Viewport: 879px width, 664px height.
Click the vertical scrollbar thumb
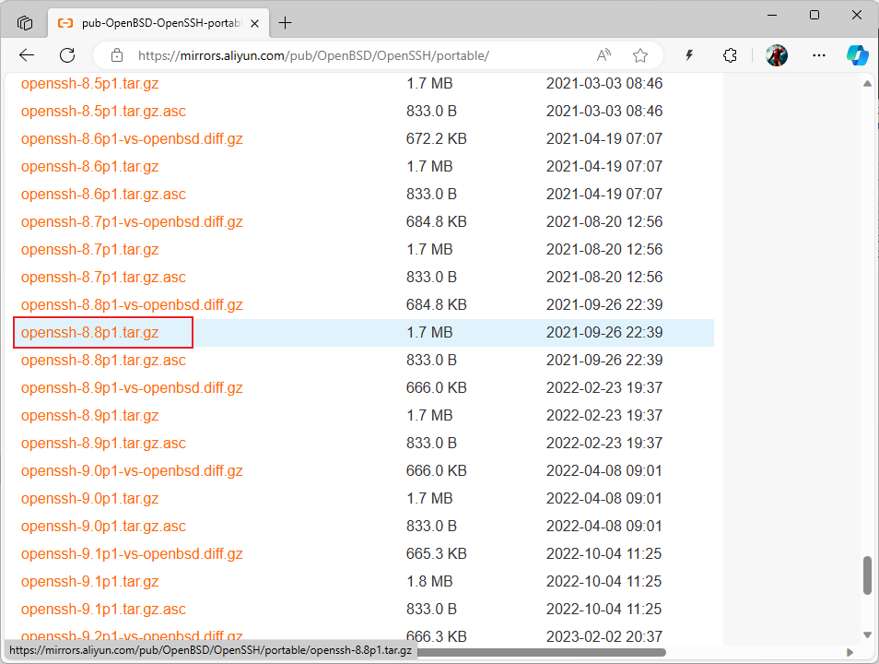[867, 575]
